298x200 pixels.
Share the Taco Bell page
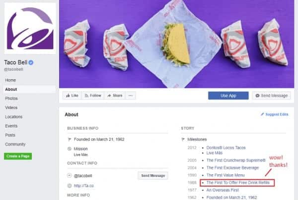115,96
